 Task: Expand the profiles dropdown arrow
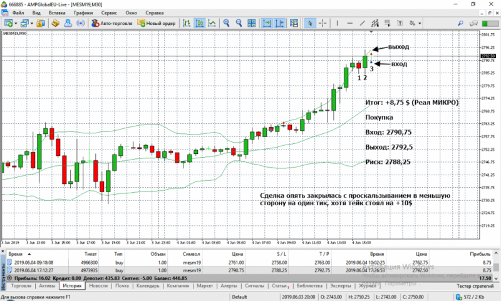(32, 23)
